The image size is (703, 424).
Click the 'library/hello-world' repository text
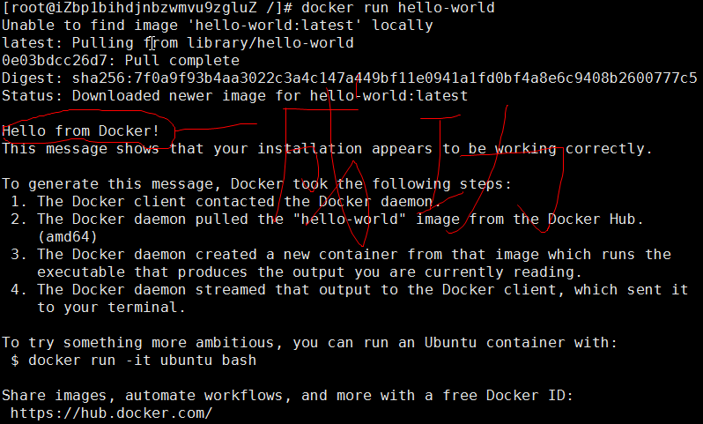[x=270, y=43]
